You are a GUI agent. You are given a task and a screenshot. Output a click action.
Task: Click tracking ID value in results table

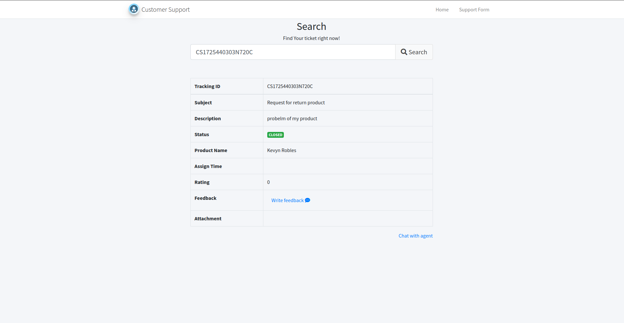[x=290, y=86]
